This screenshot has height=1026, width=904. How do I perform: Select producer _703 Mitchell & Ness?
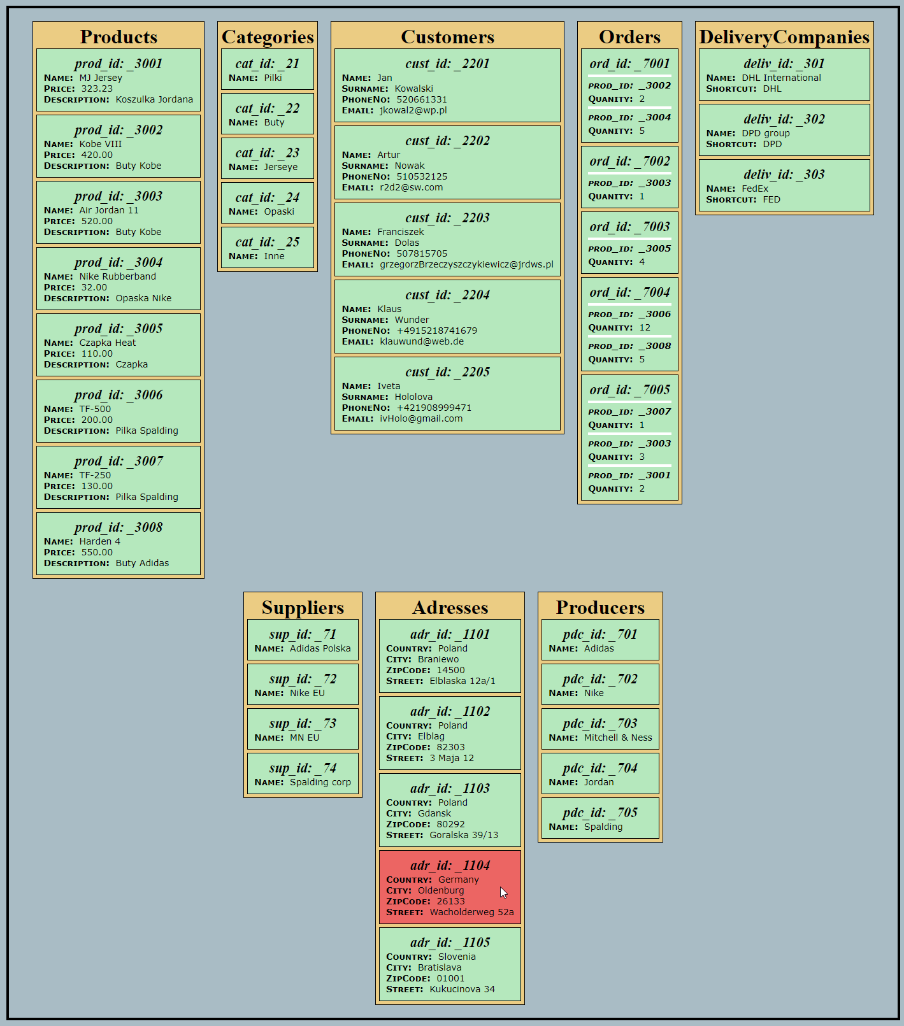(600, 729)
